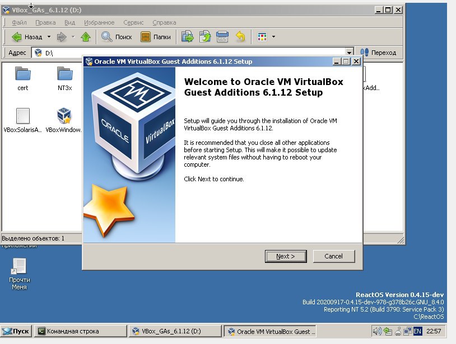Open the Forward history dropdown arrow

[73, 37]
